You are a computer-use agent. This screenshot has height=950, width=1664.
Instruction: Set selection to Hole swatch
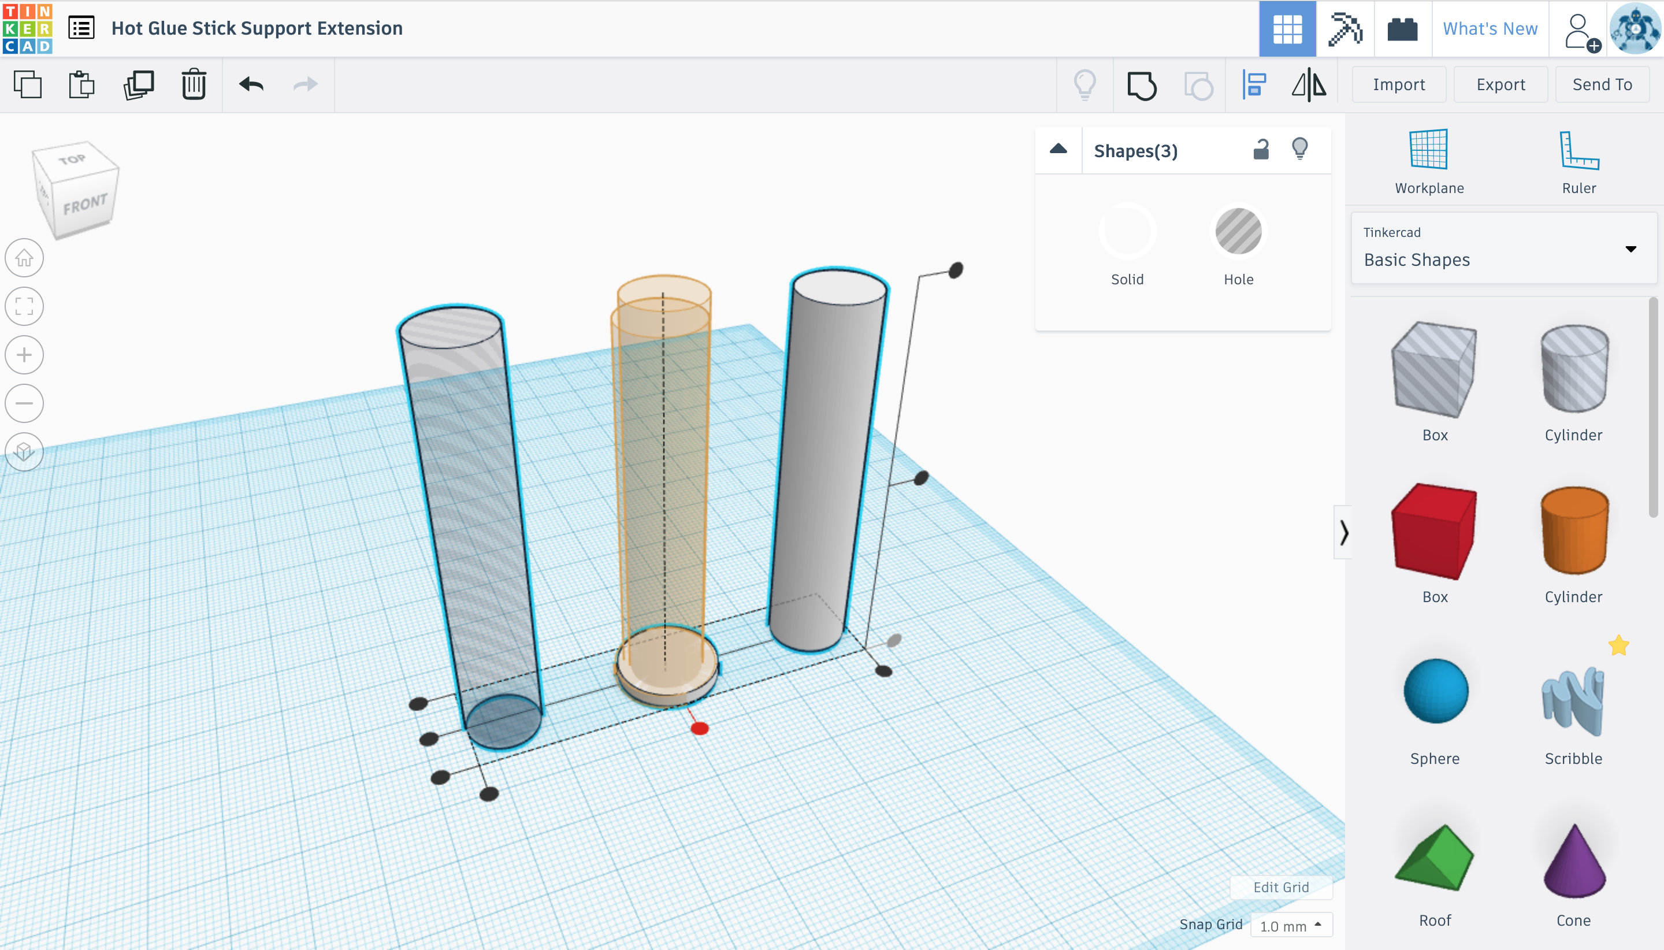[x=1238, y=232]
